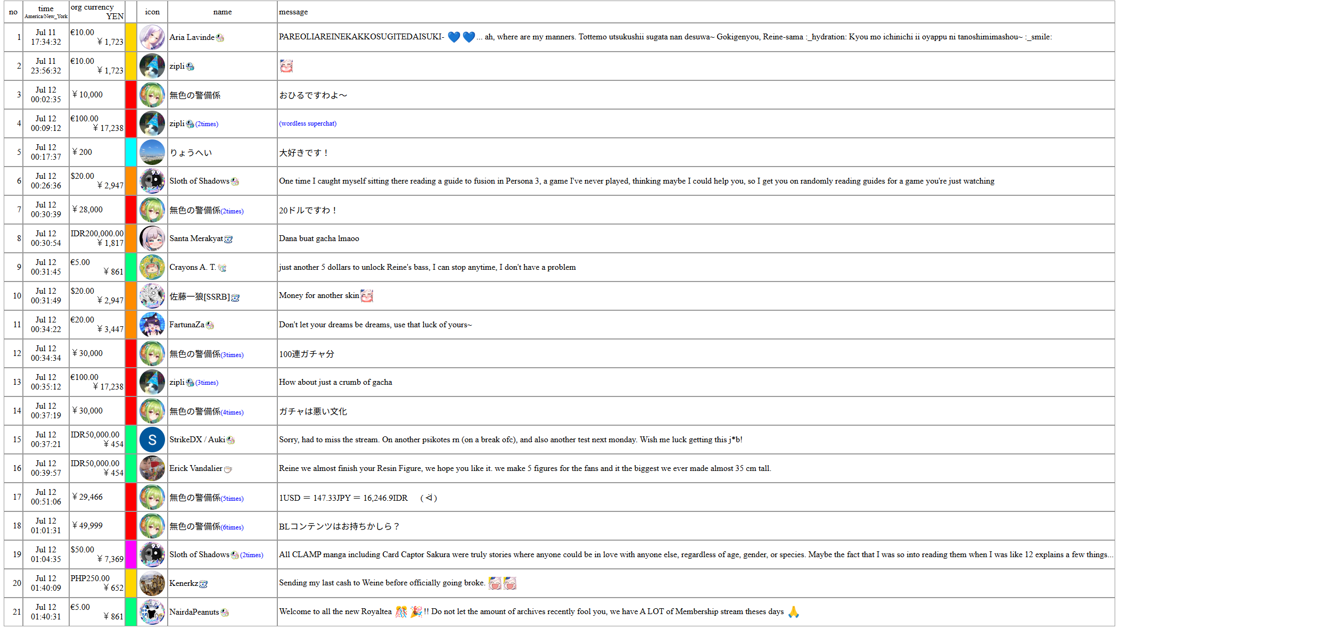Click zipli's avatar in row 2
Screen dimensions: 1318x629
tap(152, 66)
